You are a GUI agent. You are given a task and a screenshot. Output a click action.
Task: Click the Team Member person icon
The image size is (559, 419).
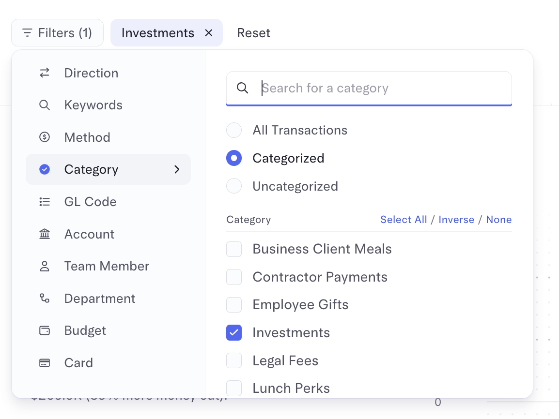coord(45,266)
